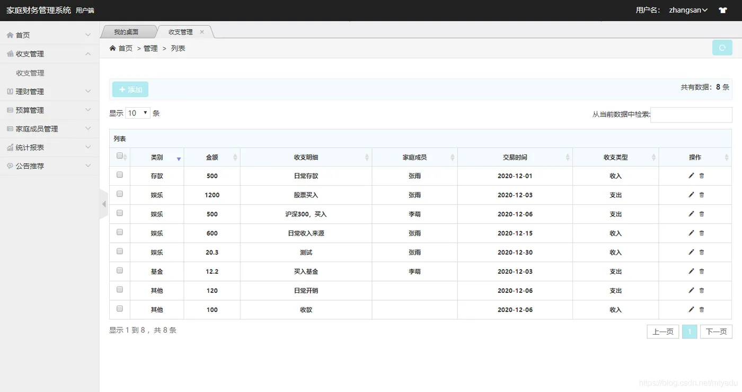742x392 pixels.
Task: Check the 日常开销 row checkbox
Action: [120, 289]
